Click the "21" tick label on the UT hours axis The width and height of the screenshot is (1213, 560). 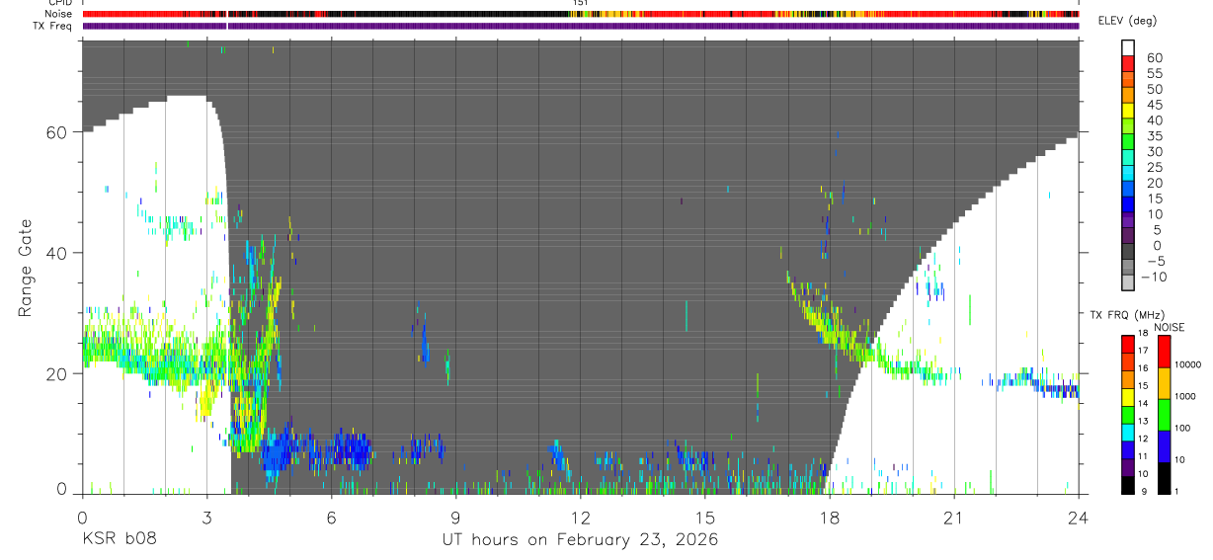(x=953, y=517)
